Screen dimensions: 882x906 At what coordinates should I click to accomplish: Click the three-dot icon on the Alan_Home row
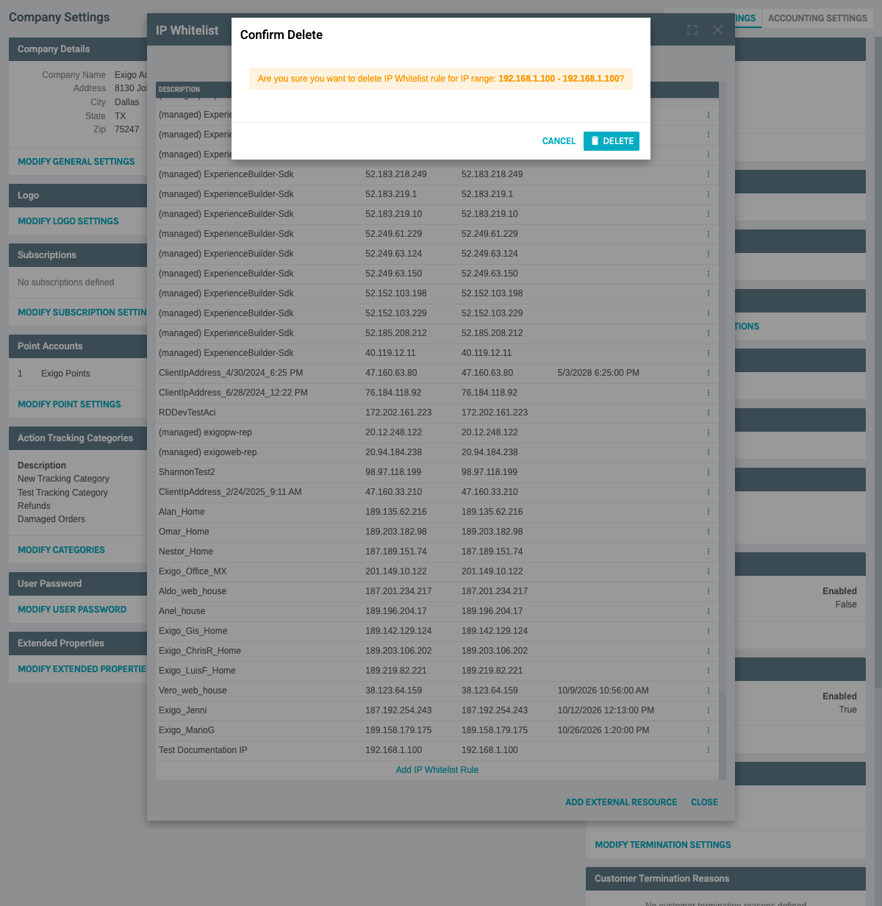coord(708,512)
